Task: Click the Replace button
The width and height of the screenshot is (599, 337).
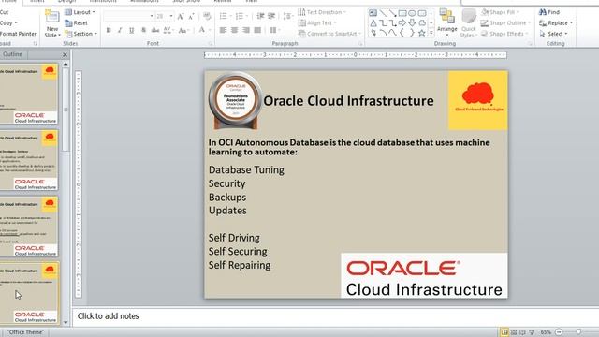Action: (556, 22)
